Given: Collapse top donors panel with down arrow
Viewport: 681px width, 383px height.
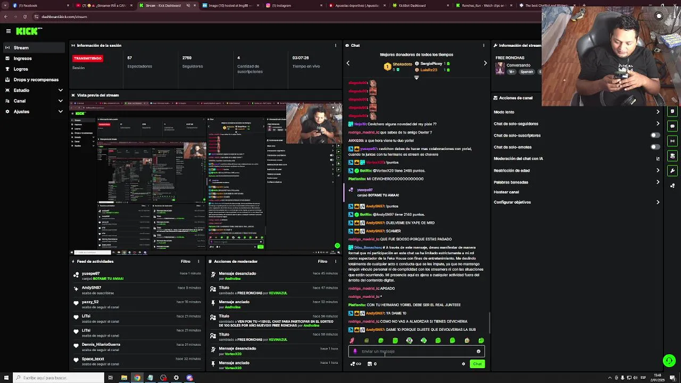Looking at the screenshot, I should point(416,78).
